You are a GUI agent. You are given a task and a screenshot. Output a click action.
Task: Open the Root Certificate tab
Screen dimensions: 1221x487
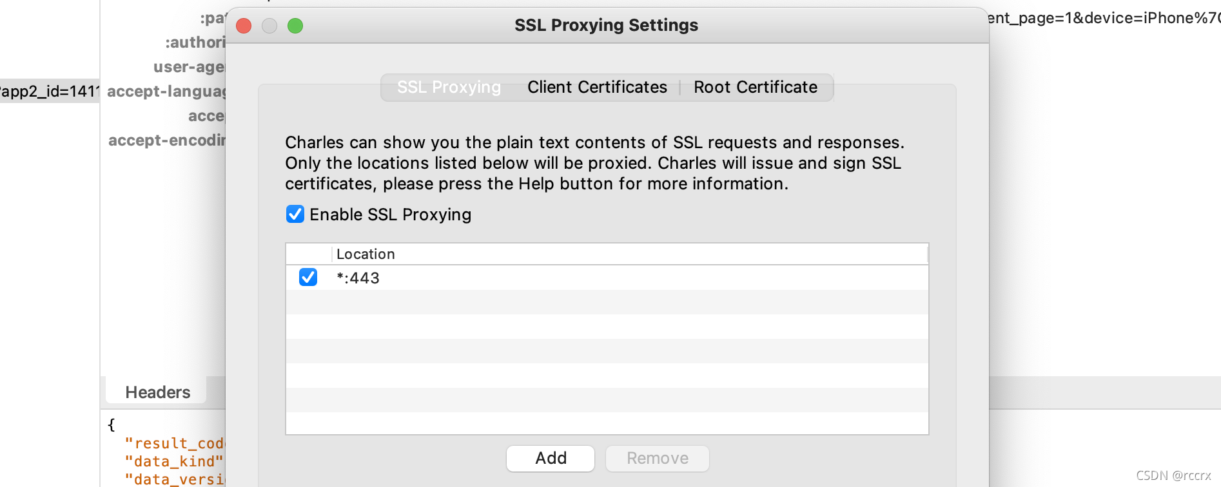[x=756, y=87]
